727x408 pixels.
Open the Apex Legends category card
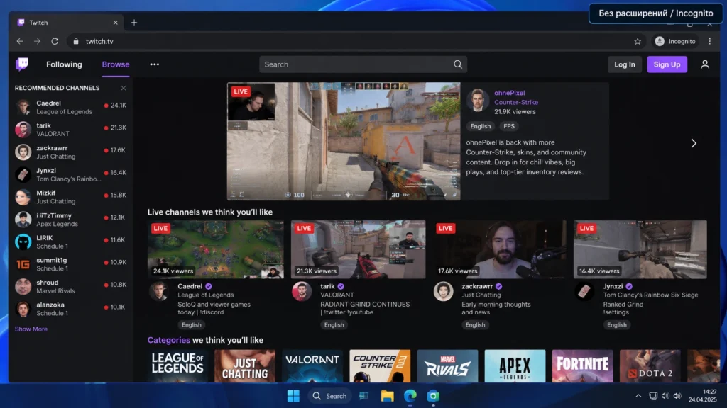pyautogui.click(x=515, y=366)
